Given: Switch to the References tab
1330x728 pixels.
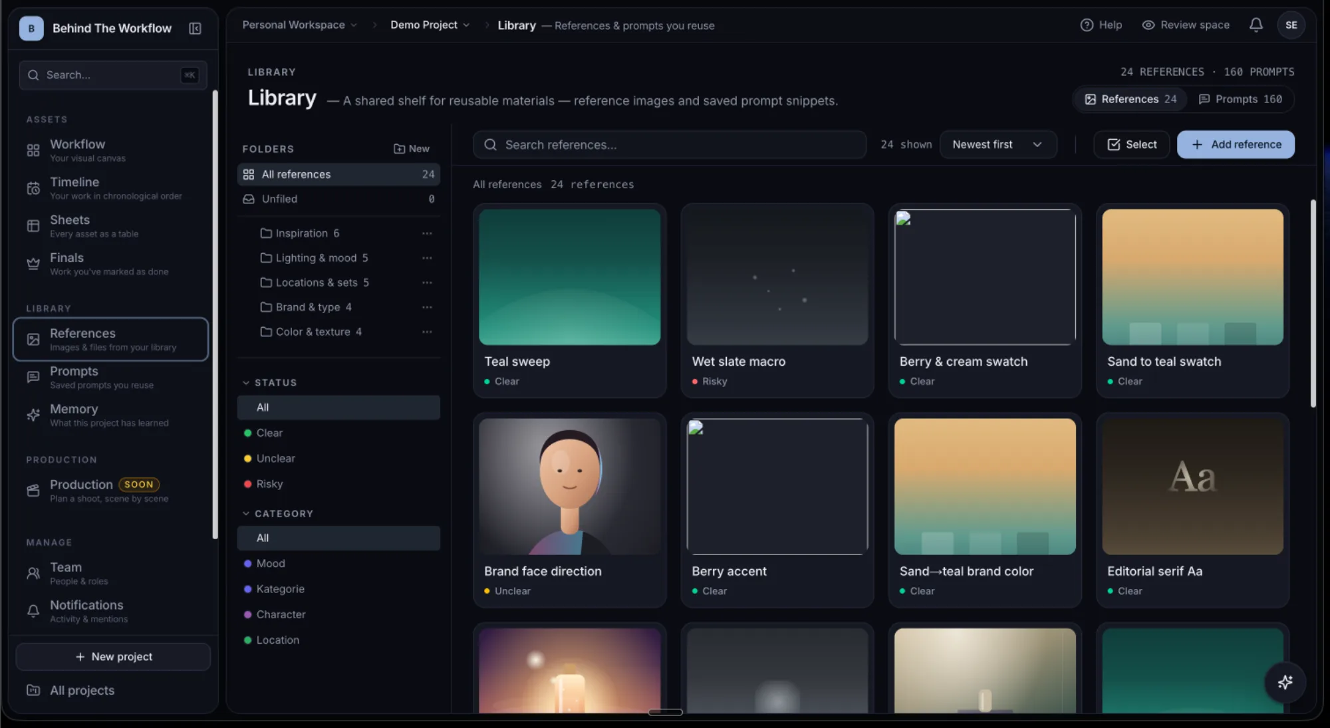Looking at the screenshot, I should pos(1130,99).
